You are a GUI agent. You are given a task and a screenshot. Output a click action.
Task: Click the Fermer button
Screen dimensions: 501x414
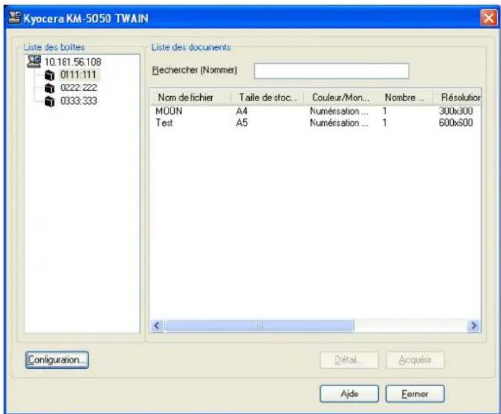pyautogui.click(x=415, y=393)
